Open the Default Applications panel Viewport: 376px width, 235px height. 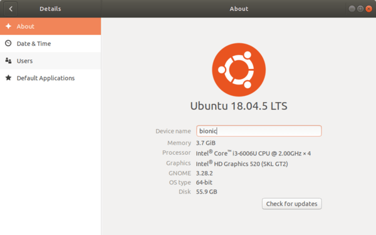click(x=50, y=78)
